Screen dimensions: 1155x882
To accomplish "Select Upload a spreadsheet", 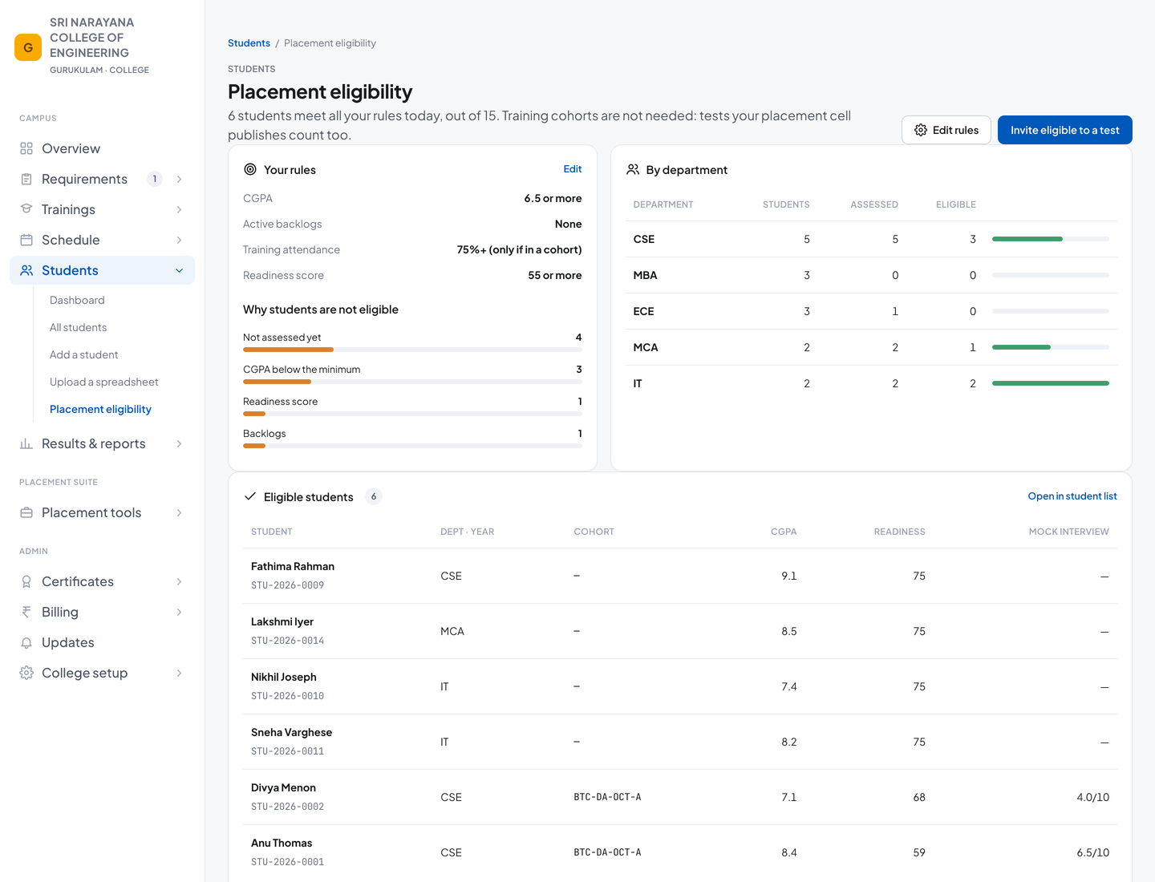I will [104, 382].
